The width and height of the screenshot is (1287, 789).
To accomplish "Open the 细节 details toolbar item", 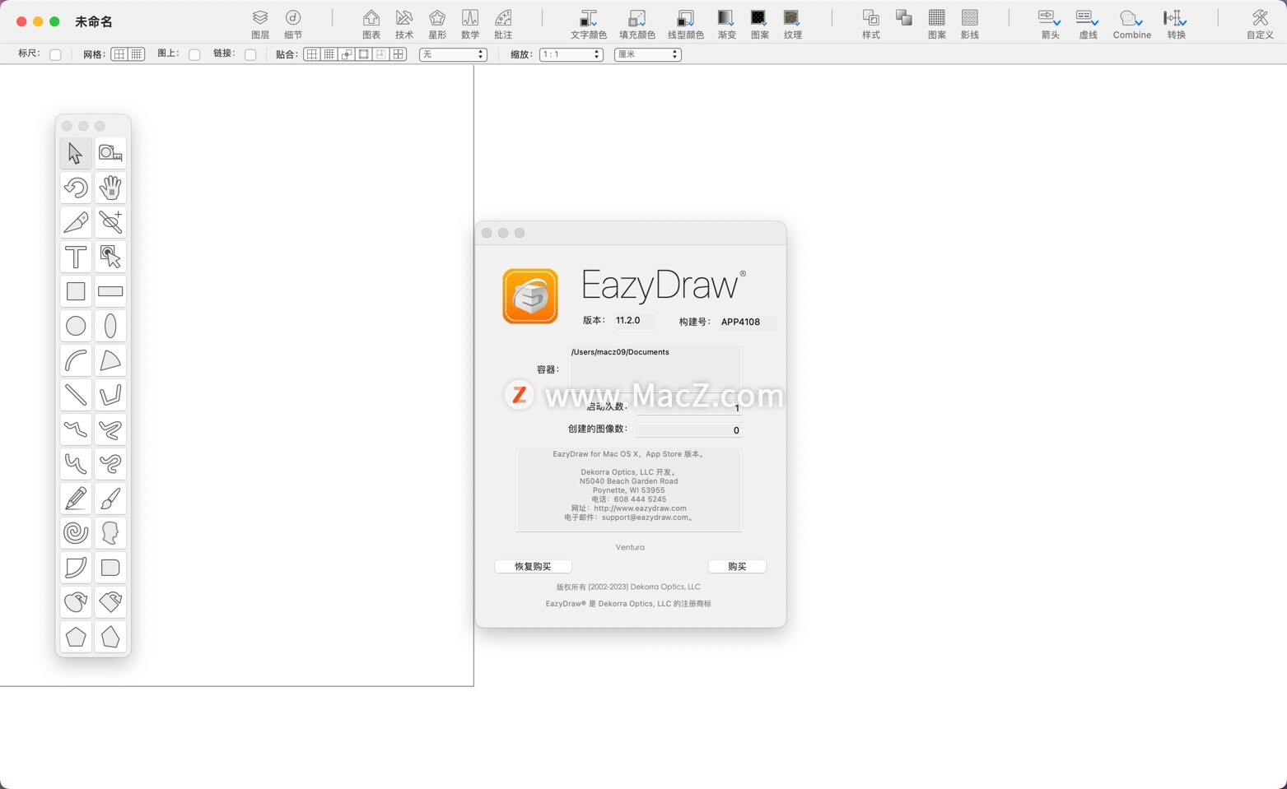I will (x=293, y=24).
